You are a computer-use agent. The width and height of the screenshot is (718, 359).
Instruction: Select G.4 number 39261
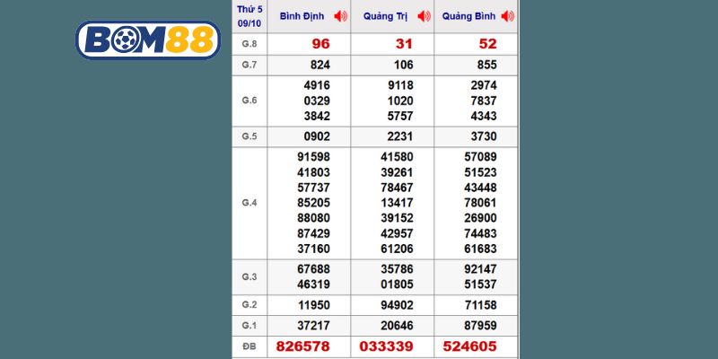397,172
